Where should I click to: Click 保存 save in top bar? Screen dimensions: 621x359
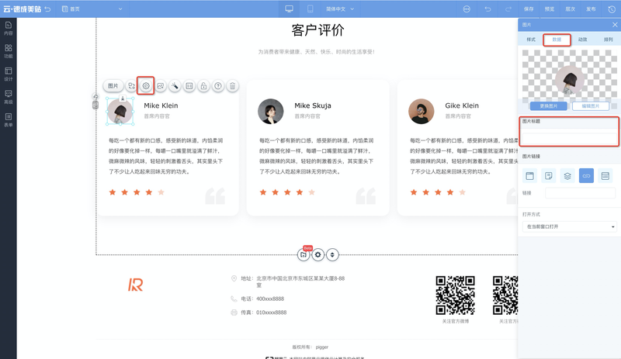pyautogui.click(x=529, y=9)
